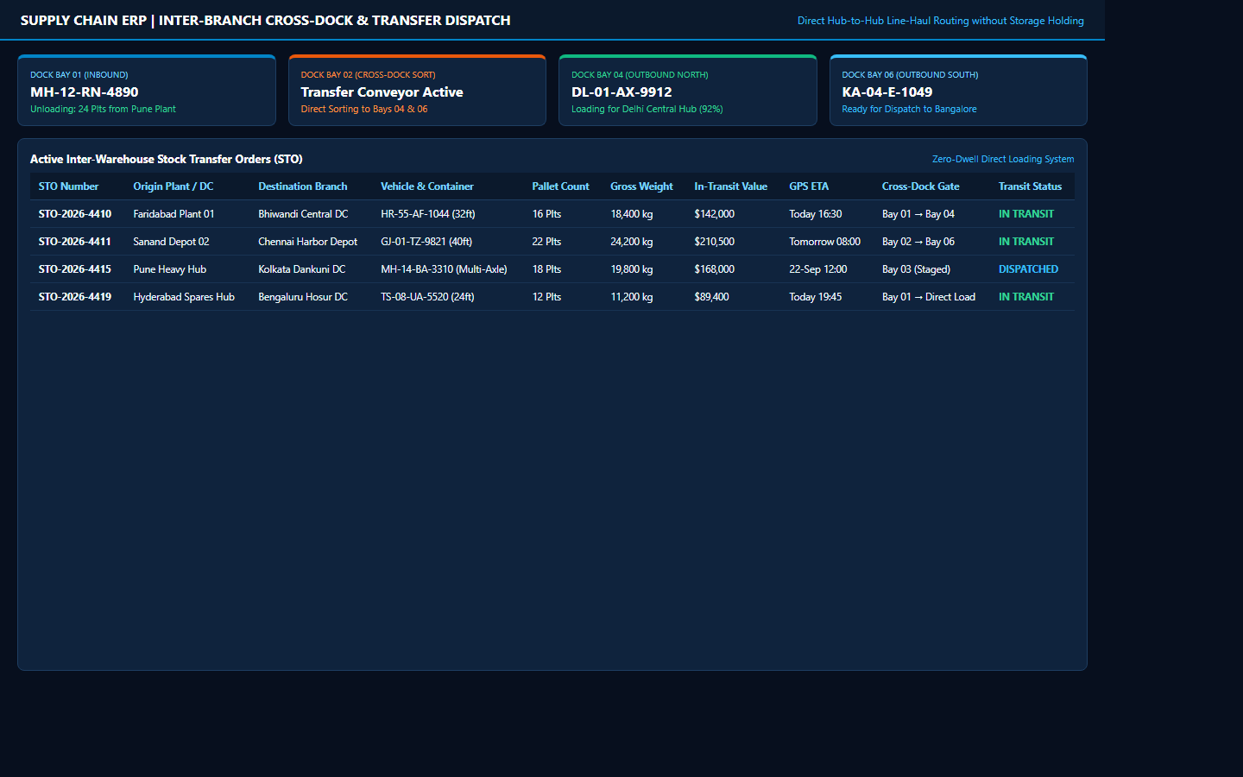Viewport: 1243px width, 777px height.
Task: Open the Dock Bay 01 inbound card MH-12-RN-4890
Action: coord(147,91)
